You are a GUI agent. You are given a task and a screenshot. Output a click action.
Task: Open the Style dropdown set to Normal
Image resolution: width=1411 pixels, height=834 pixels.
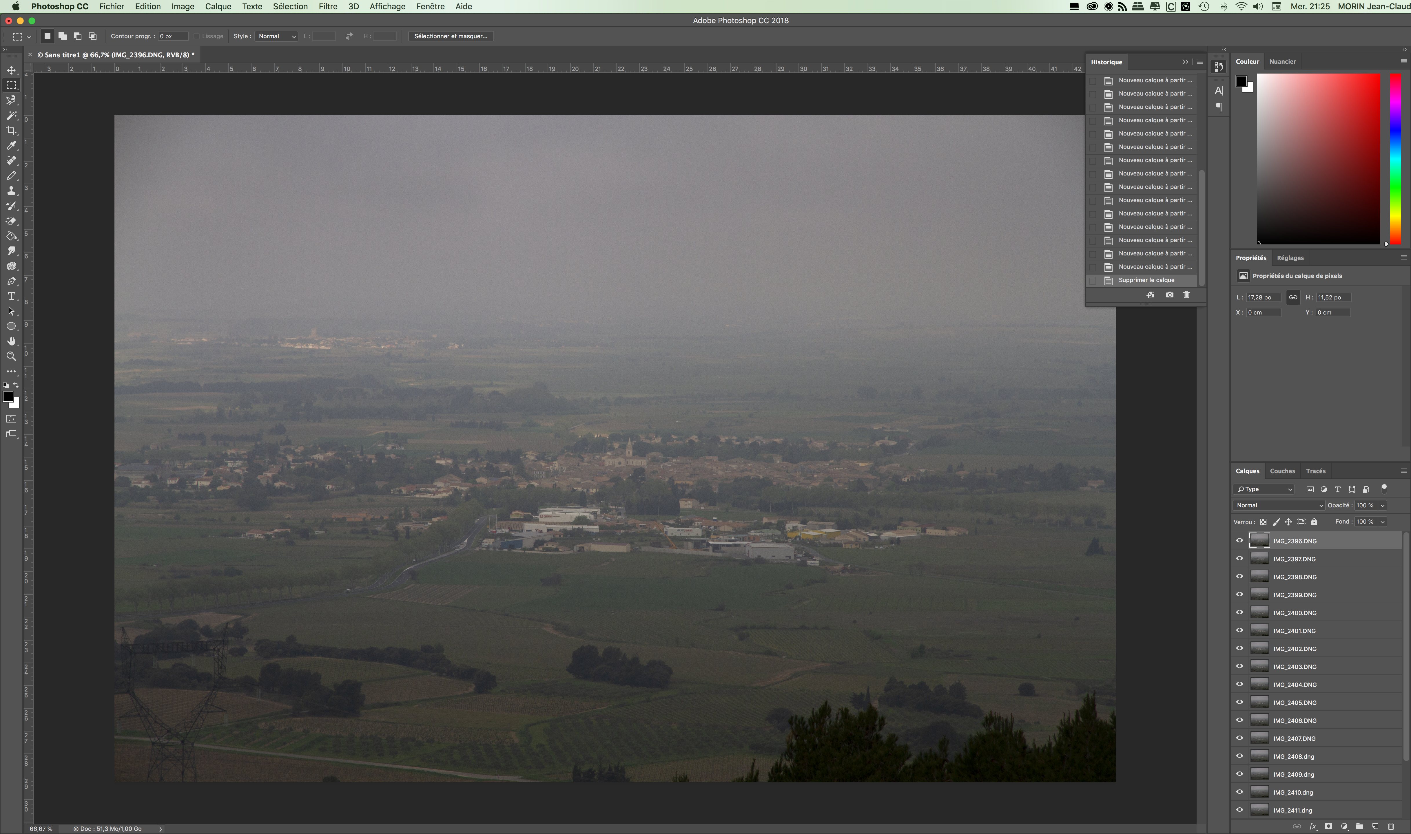[x=277, y=36]
